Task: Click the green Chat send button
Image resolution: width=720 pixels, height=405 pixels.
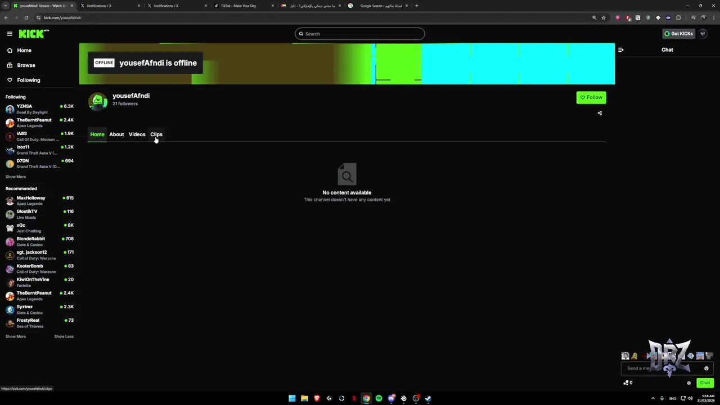Action: tap(705, 383)
